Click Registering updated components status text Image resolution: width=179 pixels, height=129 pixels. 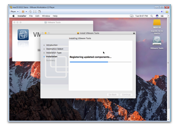pos(91,57)
